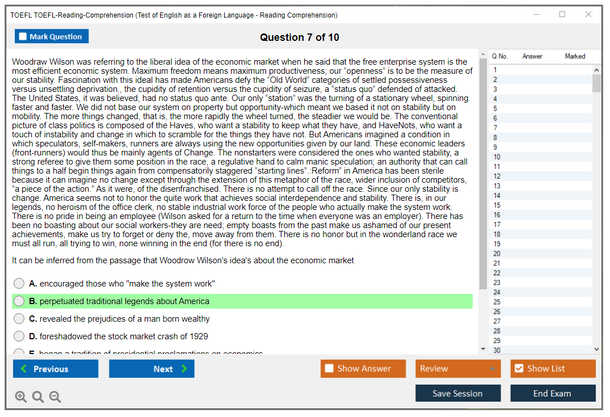Click the zoom in magnifier icon
The width and height of the screenshot is (610, 417).
tap(20, 397)
